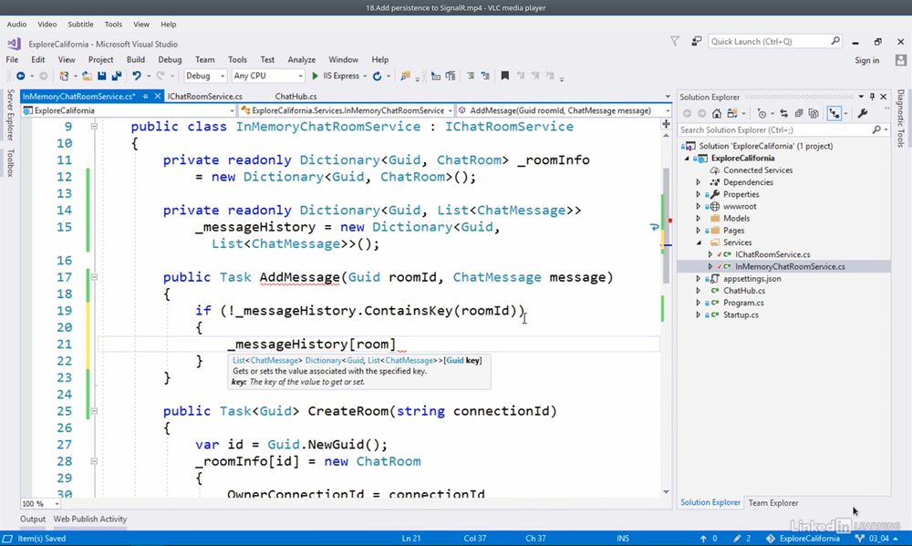The width and height of the screenshot is (912, 546).
Task: Click the Pending Changes Filter clock icon
Action: click(762, 113)
